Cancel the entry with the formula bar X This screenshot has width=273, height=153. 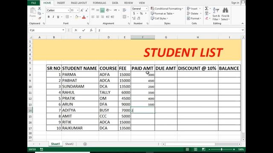tap(76, 30)
